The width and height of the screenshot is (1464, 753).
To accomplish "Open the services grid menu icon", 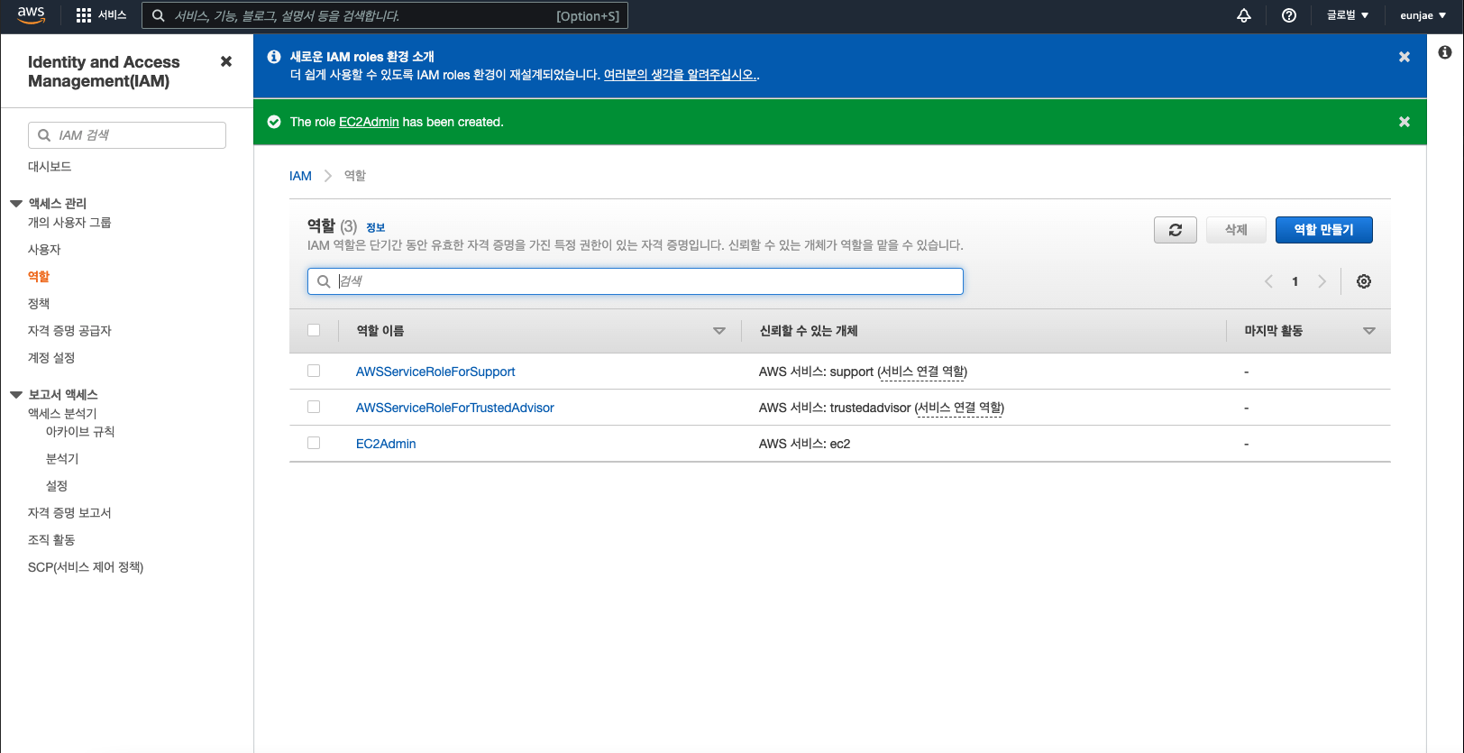I will [x=84, y=15].
